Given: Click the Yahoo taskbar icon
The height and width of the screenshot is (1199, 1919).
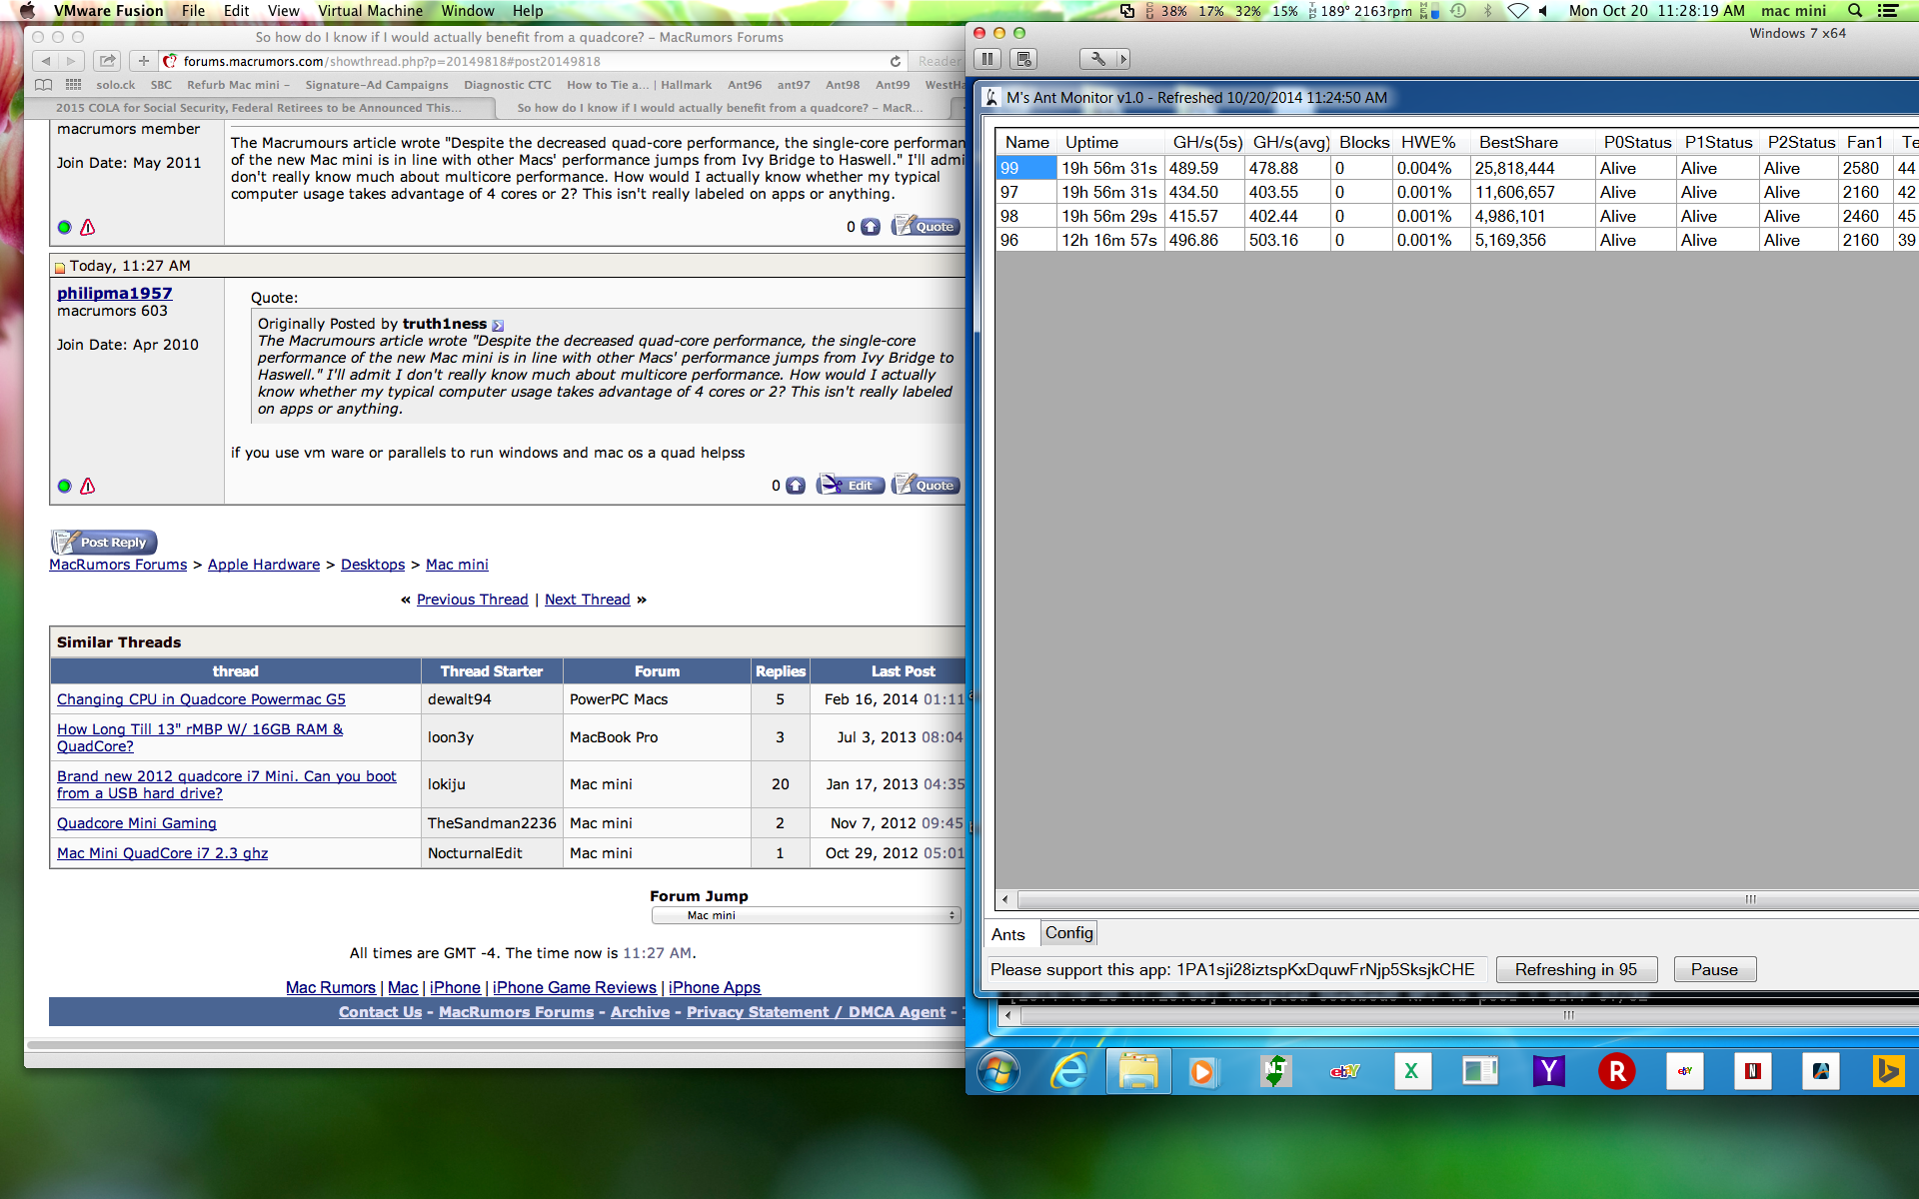Looking at the screenshot, I should tap(1548, 1072).
